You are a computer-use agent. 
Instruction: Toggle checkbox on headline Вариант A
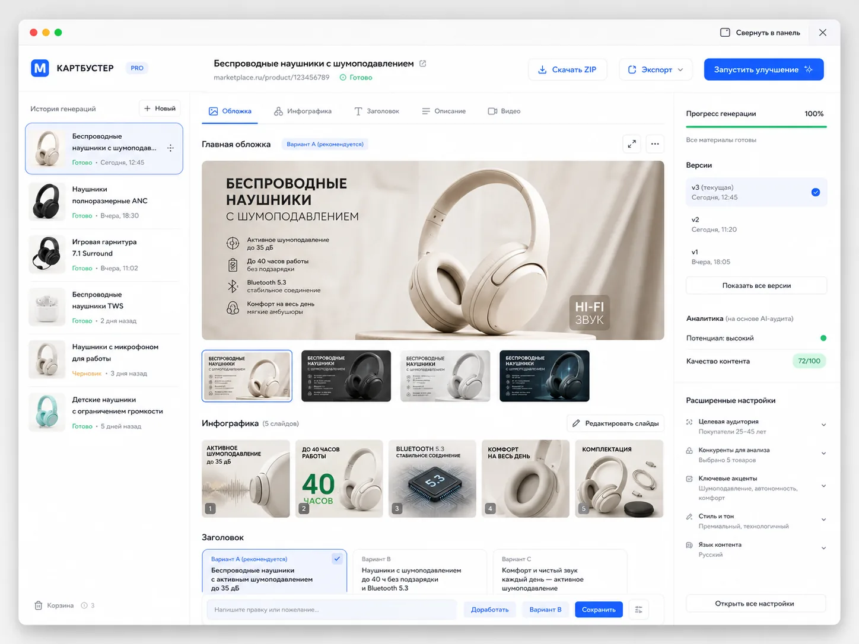coord(337,559)
